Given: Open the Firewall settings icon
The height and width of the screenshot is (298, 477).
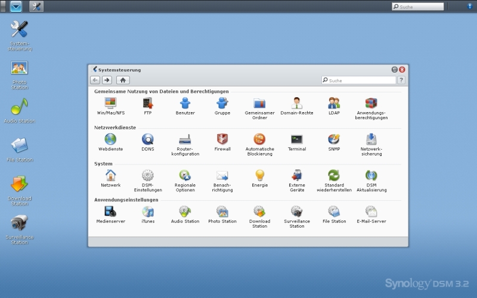Looking at the screenshot, I should tap(222, 139).
